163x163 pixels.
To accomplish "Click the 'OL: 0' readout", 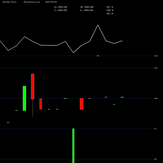I will coord(110,14).
